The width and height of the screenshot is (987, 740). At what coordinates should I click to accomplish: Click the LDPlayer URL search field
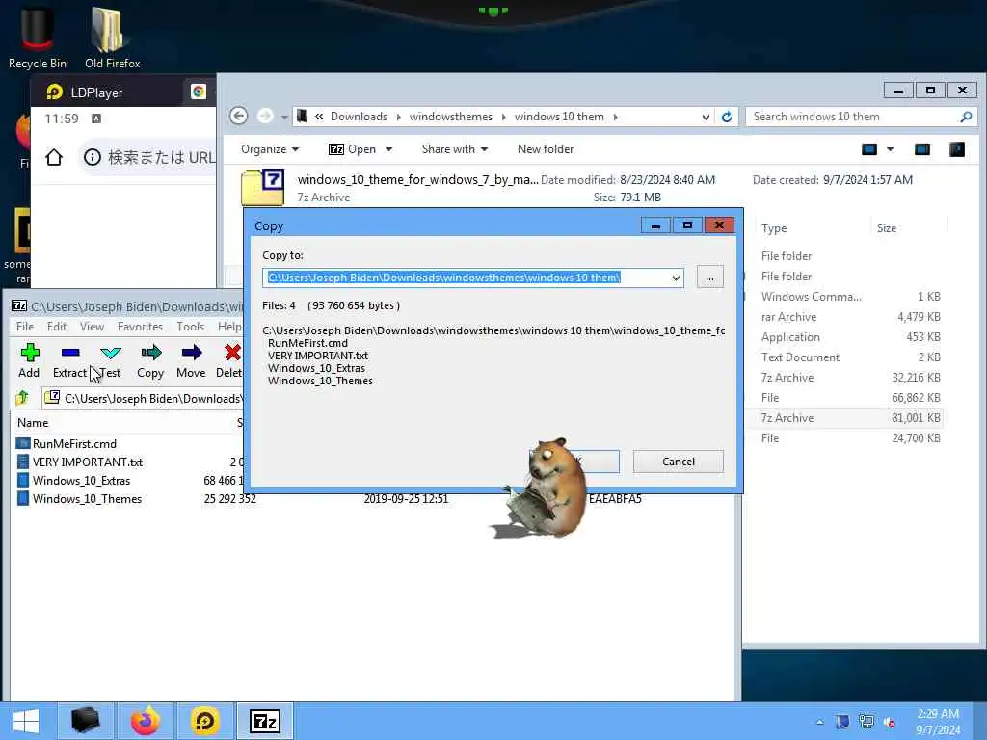point(149,157)
